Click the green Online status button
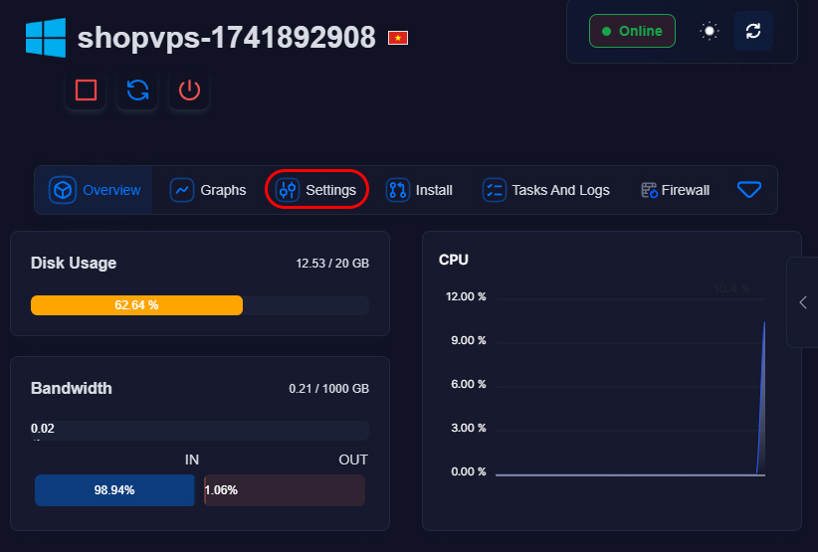This screenshot has width=818, height=552. [632, 31]
